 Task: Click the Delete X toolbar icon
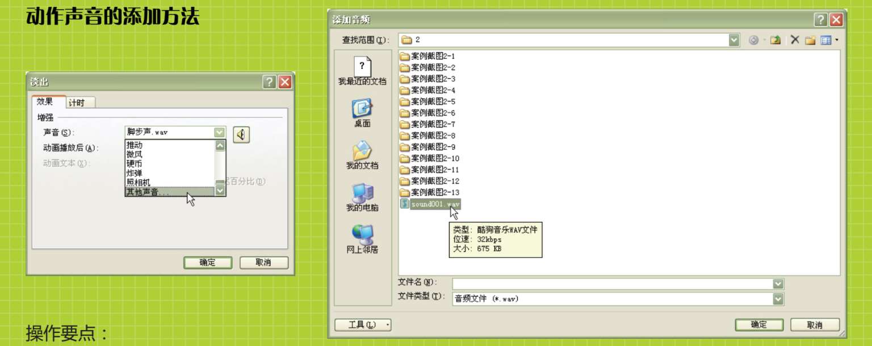[795, 40]
